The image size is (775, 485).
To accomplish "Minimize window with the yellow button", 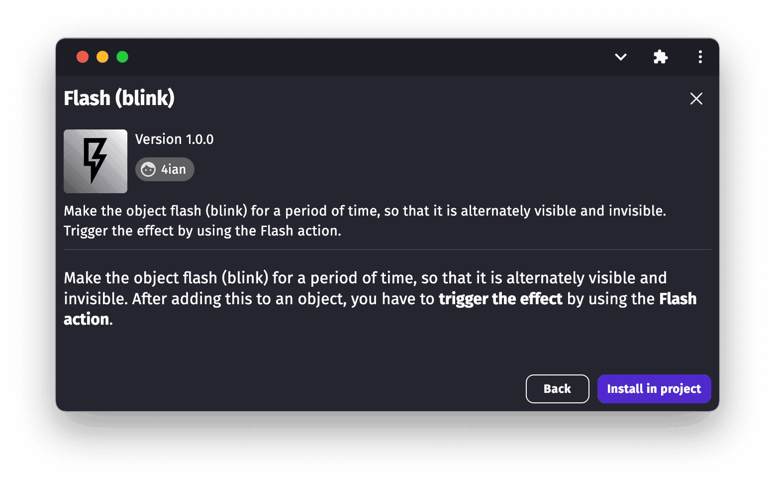I will pyautogui.click(x=102, y=57).
